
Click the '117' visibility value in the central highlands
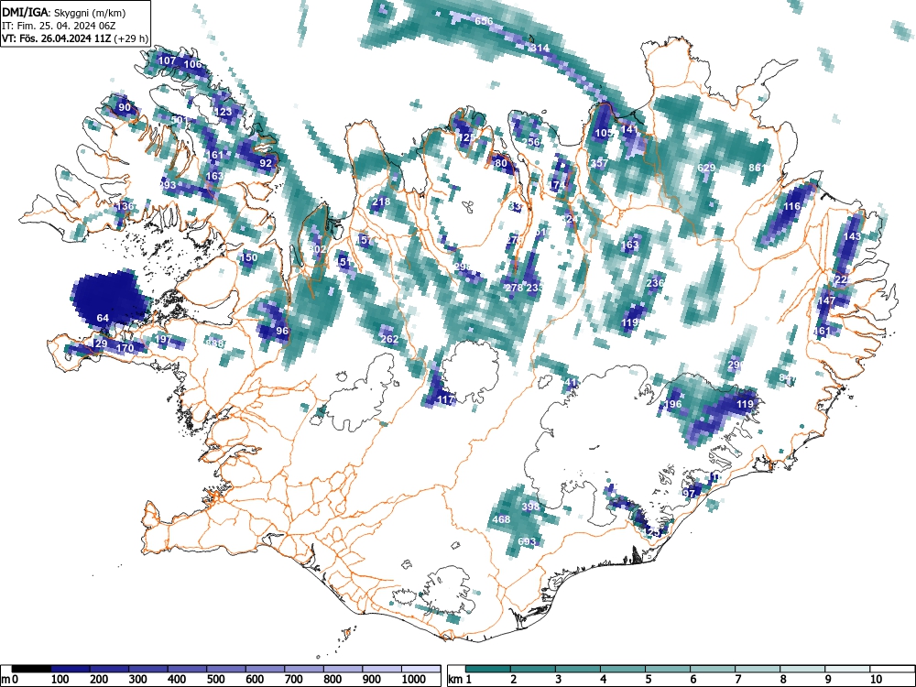[446, 399]
